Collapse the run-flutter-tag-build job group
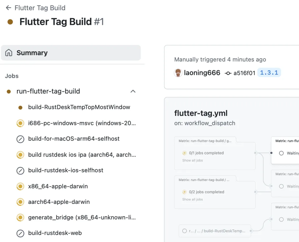Screen dimensions: 299x242 (133, 91)
